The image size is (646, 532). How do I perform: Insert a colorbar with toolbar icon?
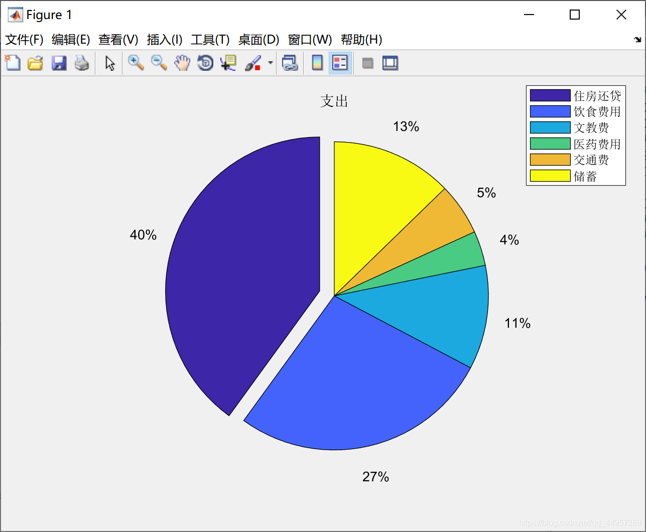click(317, 63)
